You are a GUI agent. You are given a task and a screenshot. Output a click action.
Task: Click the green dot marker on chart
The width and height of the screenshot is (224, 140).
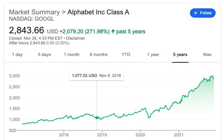tap(97, 118)
